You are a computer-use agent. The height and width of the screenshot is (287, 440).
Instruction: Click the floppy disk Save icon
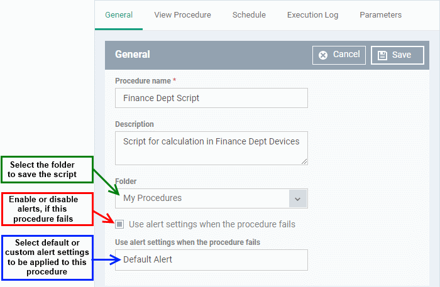pos(382,55)
